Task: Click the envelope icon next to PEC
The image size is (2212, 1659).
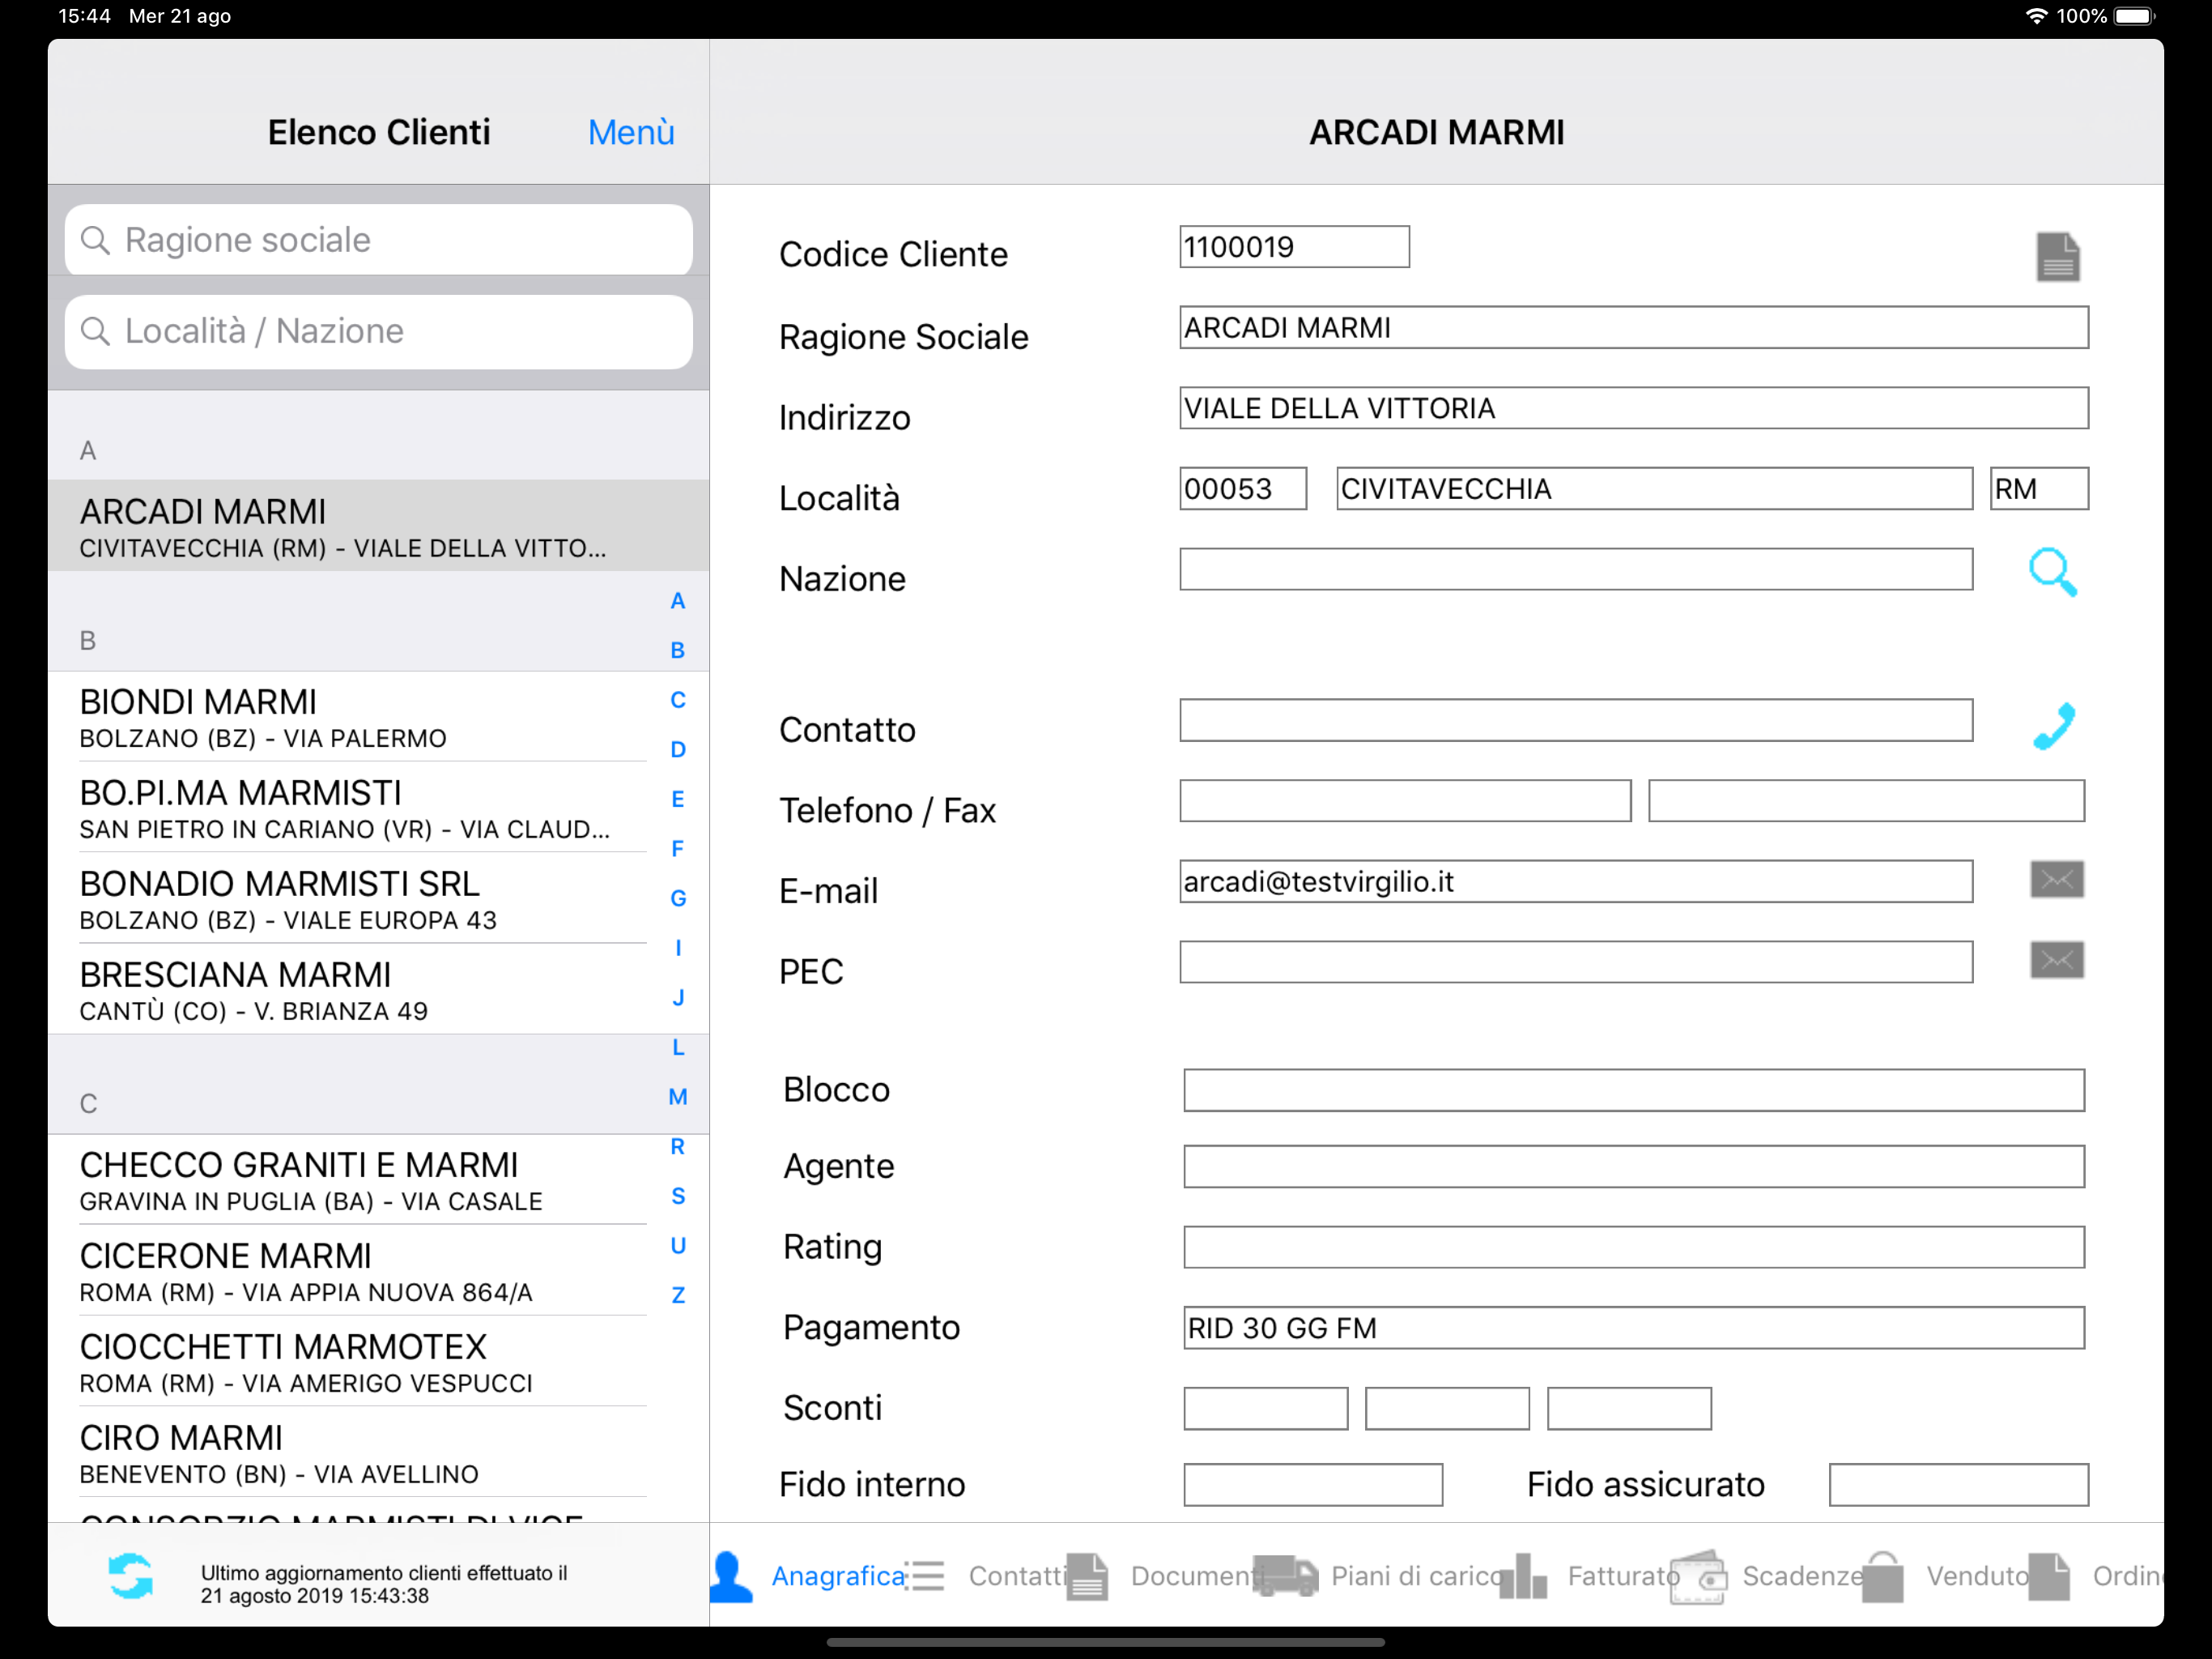Action: [x=2056, y=961]
